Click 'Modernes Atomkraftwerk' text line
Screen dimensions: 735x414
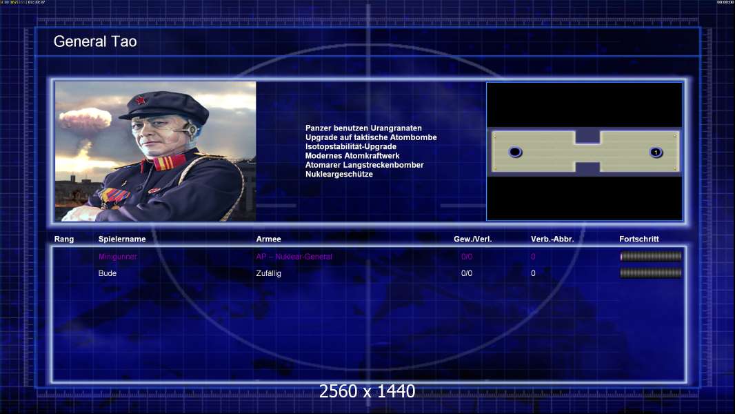352,156
